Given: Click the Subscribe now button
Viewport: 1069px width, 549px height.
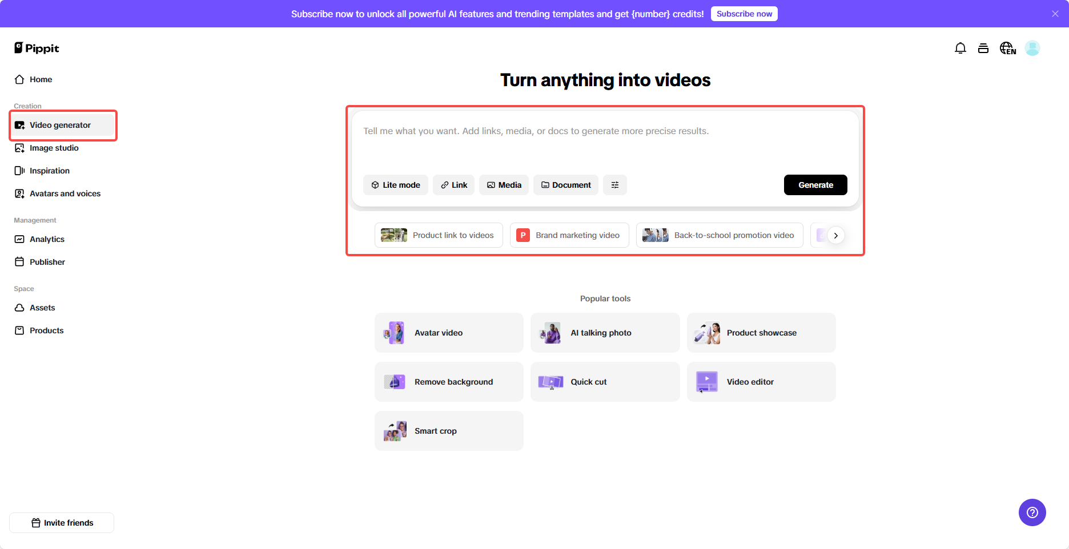Looking at the screenshot, I should (744, 14).
